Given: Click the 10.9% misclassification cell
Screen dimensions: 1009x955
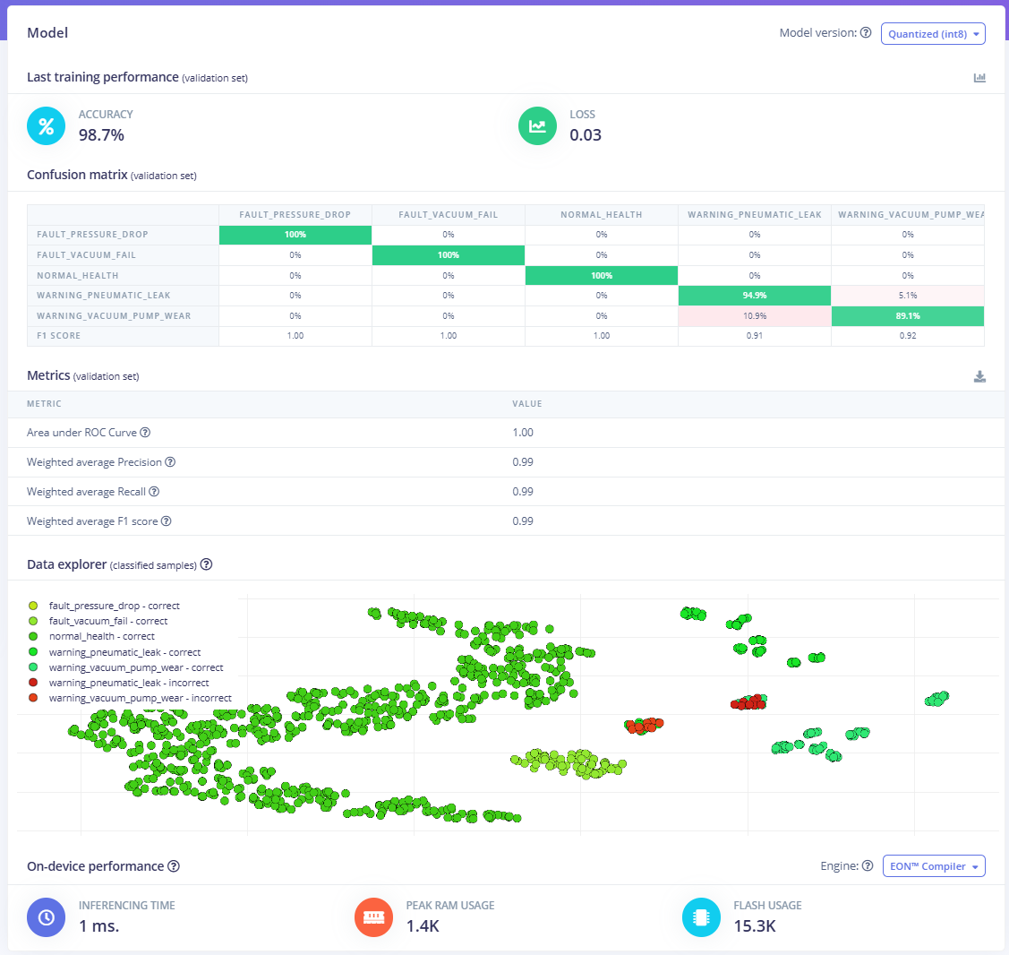Looking at the screenshot, I should 754,316.
